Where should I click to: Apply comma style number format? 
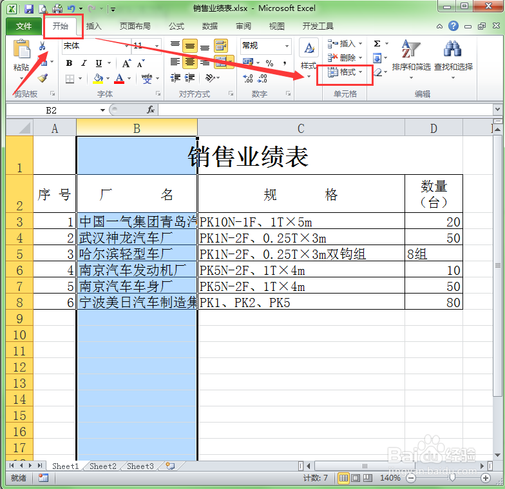pos(285,63)
